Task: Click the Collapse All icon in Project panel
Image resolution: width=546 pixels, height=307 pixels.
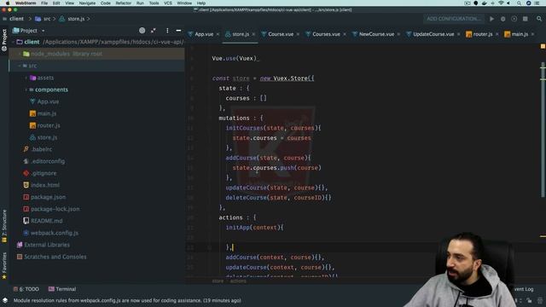Action: [154, 31]
